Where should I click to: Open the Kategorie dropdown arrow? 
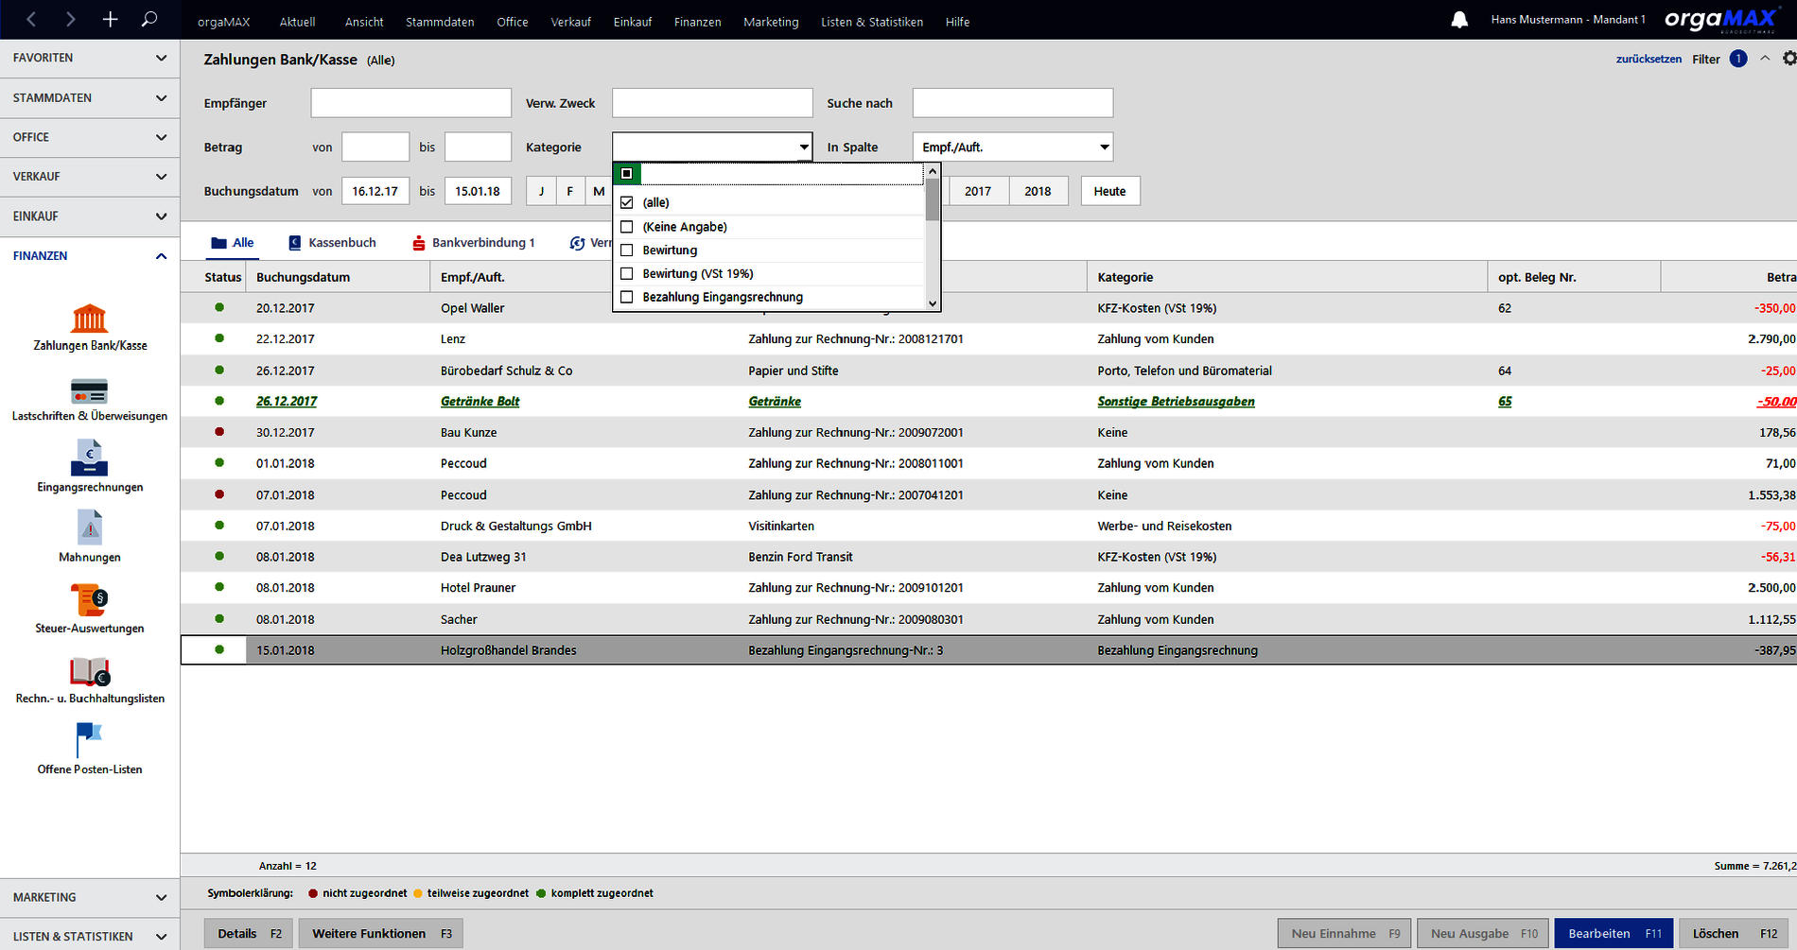[803, 147]
